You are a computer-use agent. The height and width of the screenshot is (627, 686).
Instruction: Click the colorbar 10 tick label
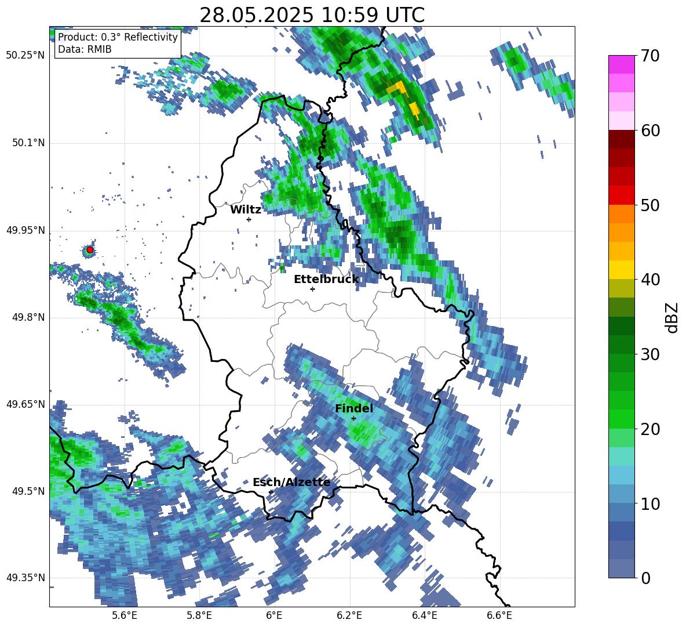650,503
